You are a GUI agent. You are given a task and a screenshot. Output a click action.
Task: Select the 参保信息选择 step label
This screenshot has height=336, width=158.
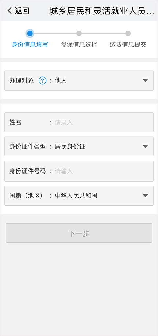click(x=79, y=44)
